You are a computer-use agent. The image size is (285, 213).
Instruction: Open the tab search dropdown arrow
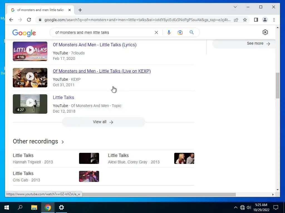pyautogui.click(x=235, y=7)
